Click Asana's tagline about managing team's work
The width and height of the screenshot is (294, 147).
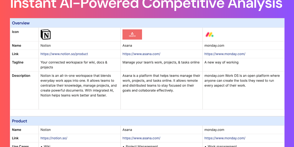(x=161, y=62)
